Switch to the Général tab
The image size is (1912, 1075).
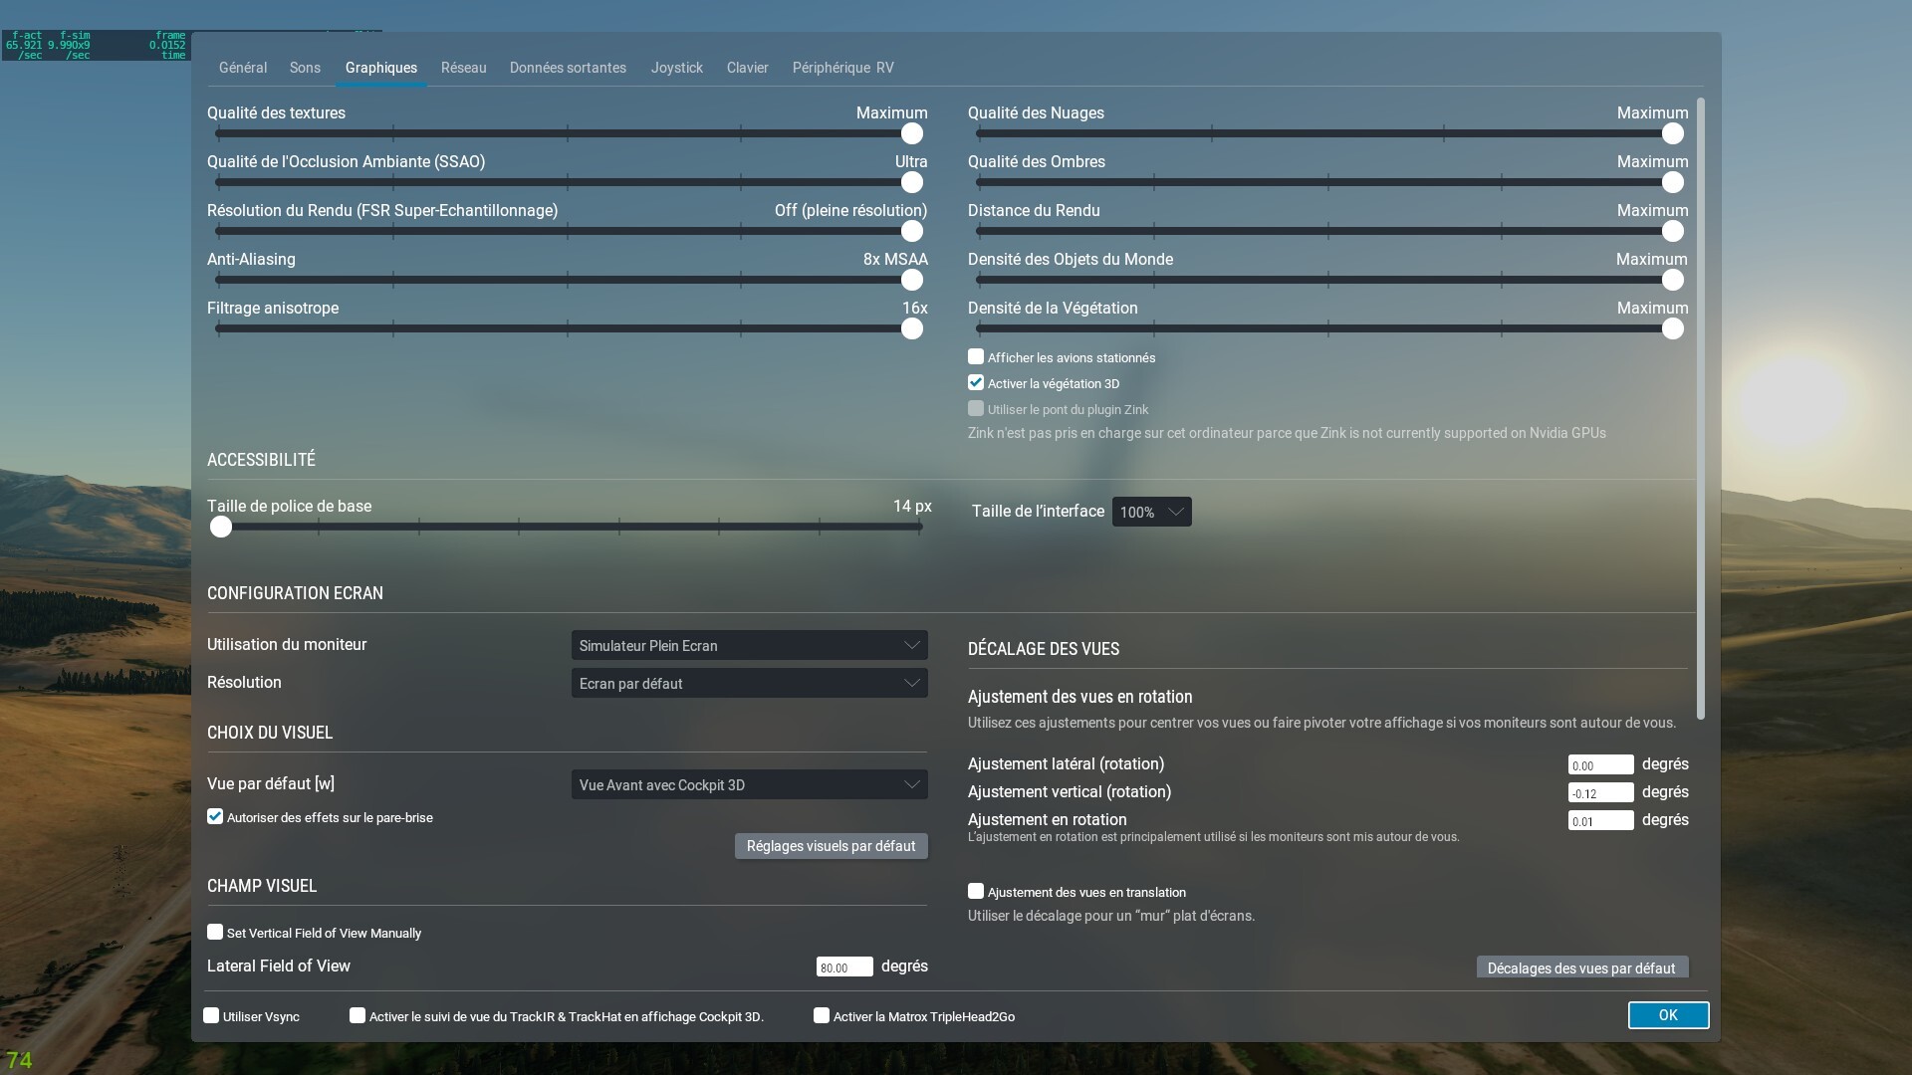pyautogui.click(x=242, y=68)
